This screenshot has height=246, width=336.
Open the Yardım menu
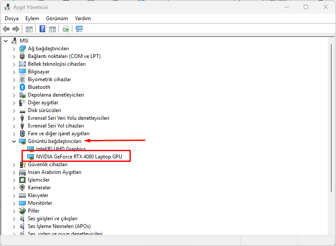[x=83, y=18]
